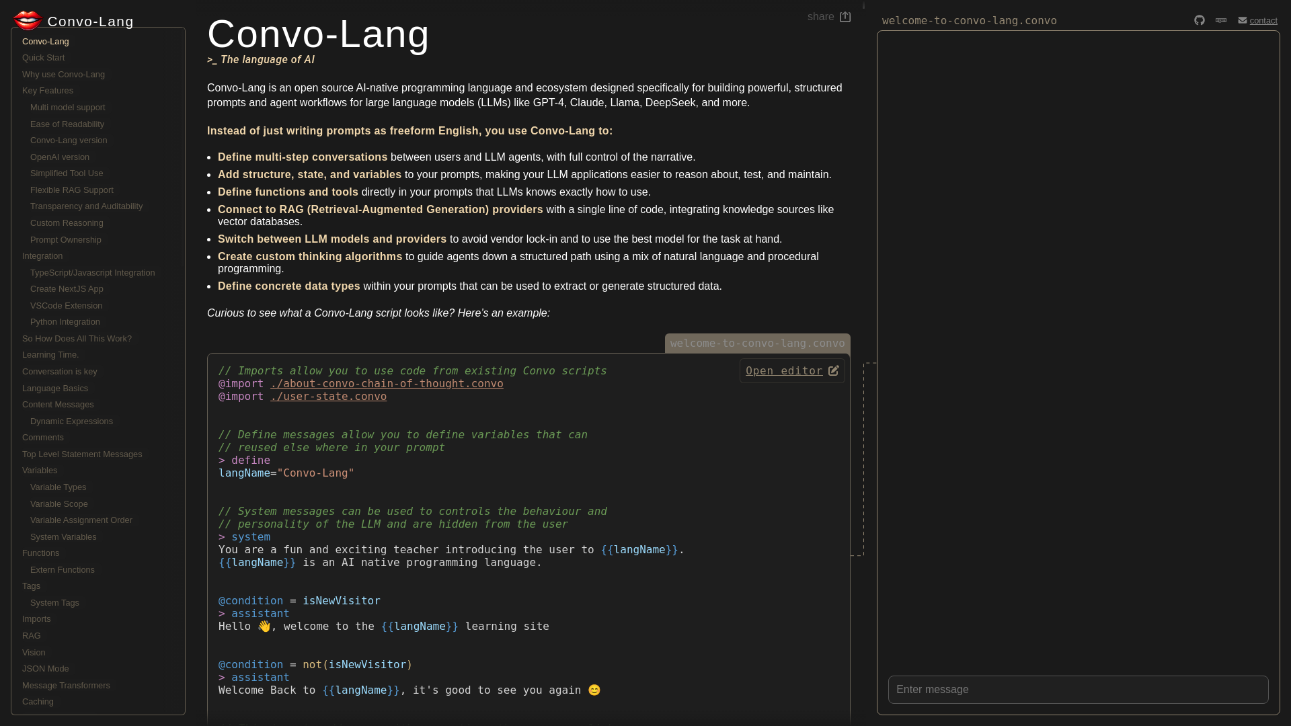Select OpenAI version in sidebar
Image resolution: width=1291 pixels, height=726 pixels.
(x=60, y=157)
